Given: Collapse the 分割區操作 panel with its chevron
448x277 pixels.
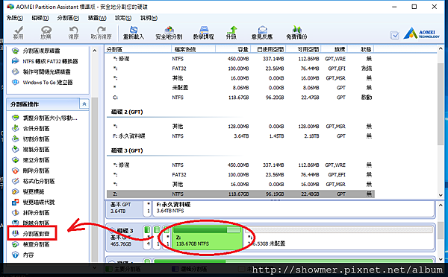Looking at the screenshot, I should coord(84,104).
